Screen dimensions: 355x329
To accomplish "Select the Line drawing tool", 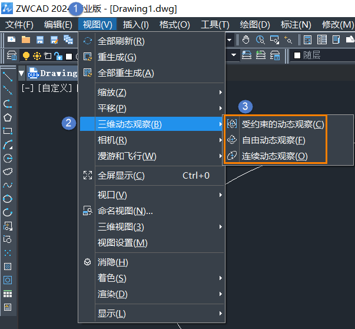I will point(8,77).
